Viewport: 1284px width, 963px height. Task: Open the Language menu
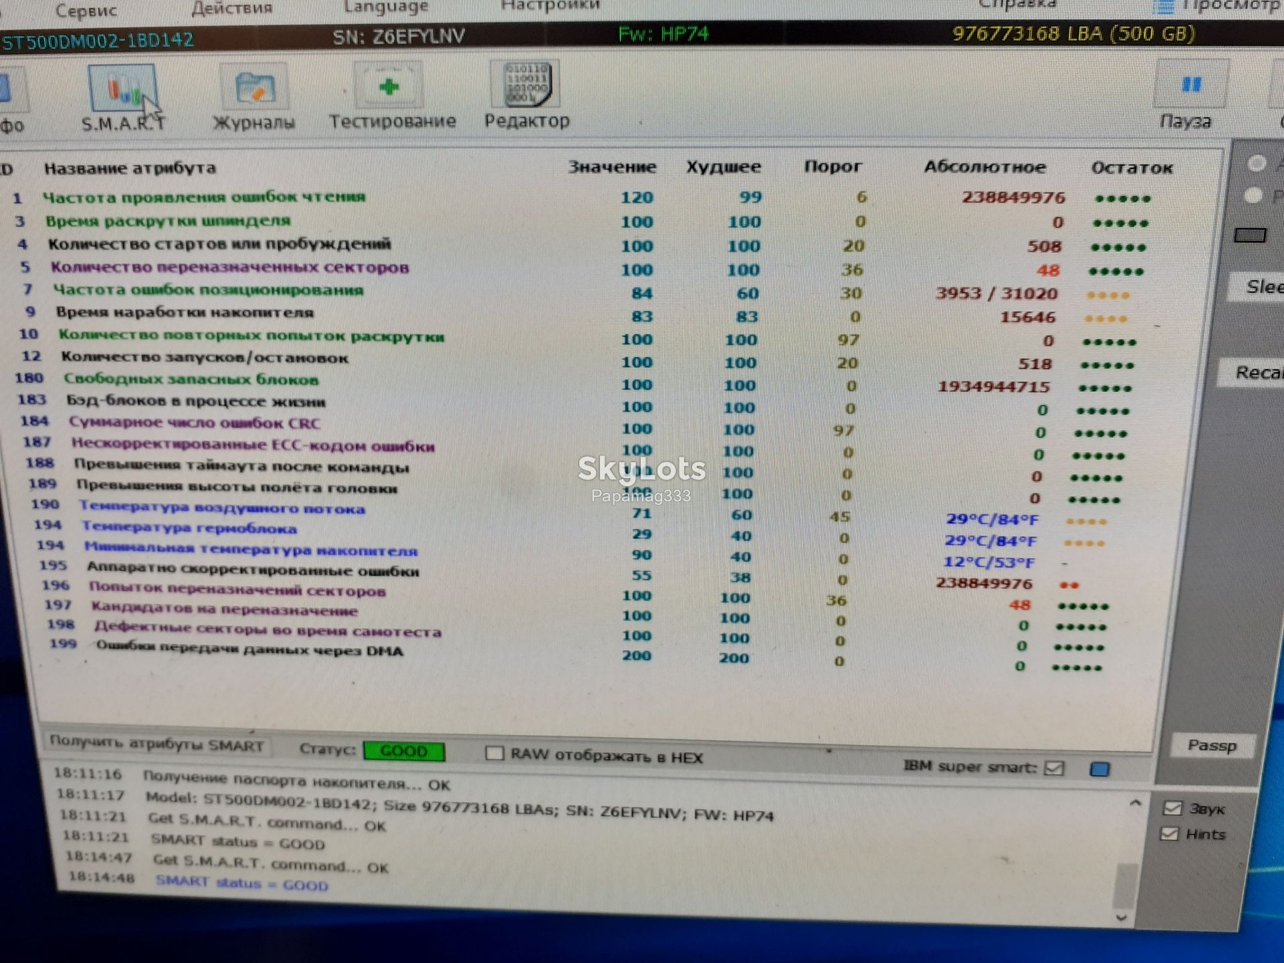click(386, 7)
